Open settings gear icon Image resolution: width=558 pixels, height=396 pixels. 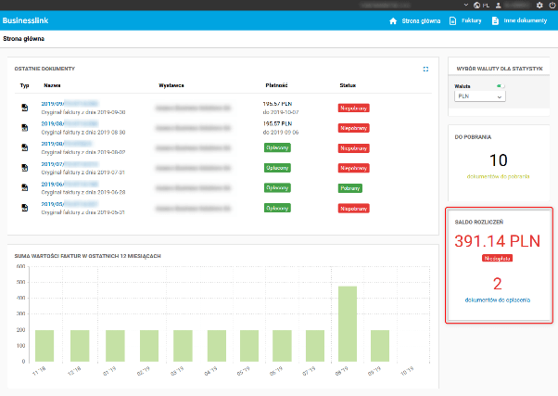tap(539, 5)
